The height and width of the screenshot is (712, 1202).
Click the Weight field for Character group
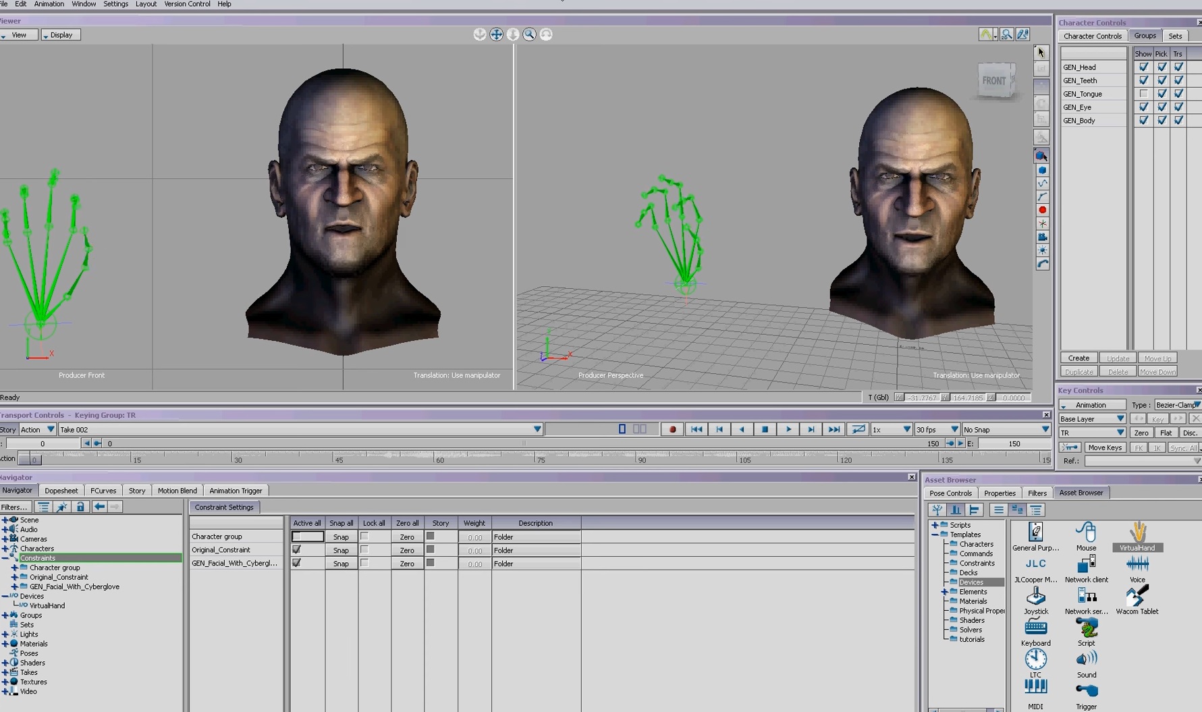pyautogui.click(x=474, y=537)
